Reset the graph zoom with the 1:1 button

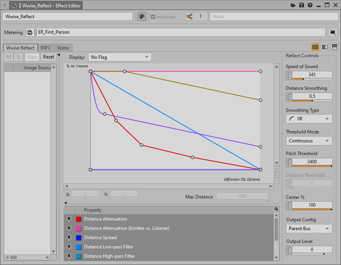[277, 175]
